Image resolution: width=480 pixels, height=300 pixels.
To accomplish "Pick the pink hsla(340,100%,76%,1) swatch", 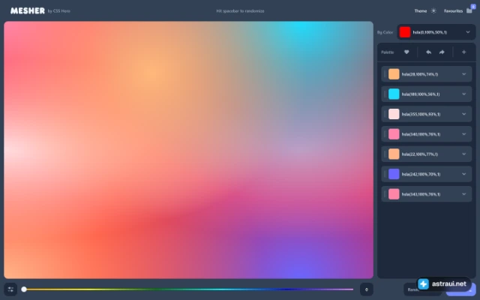I will pyautogui.click(x=394, y=134).
